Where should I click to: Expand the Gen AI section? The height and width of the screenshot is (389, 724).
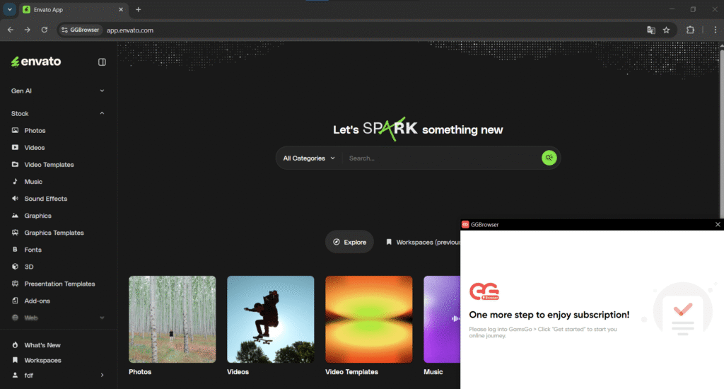[x=58, y=91]
